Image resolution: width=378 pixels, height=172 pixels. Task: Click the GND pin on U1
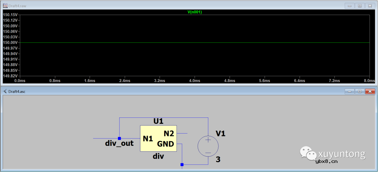click(166, 144)
